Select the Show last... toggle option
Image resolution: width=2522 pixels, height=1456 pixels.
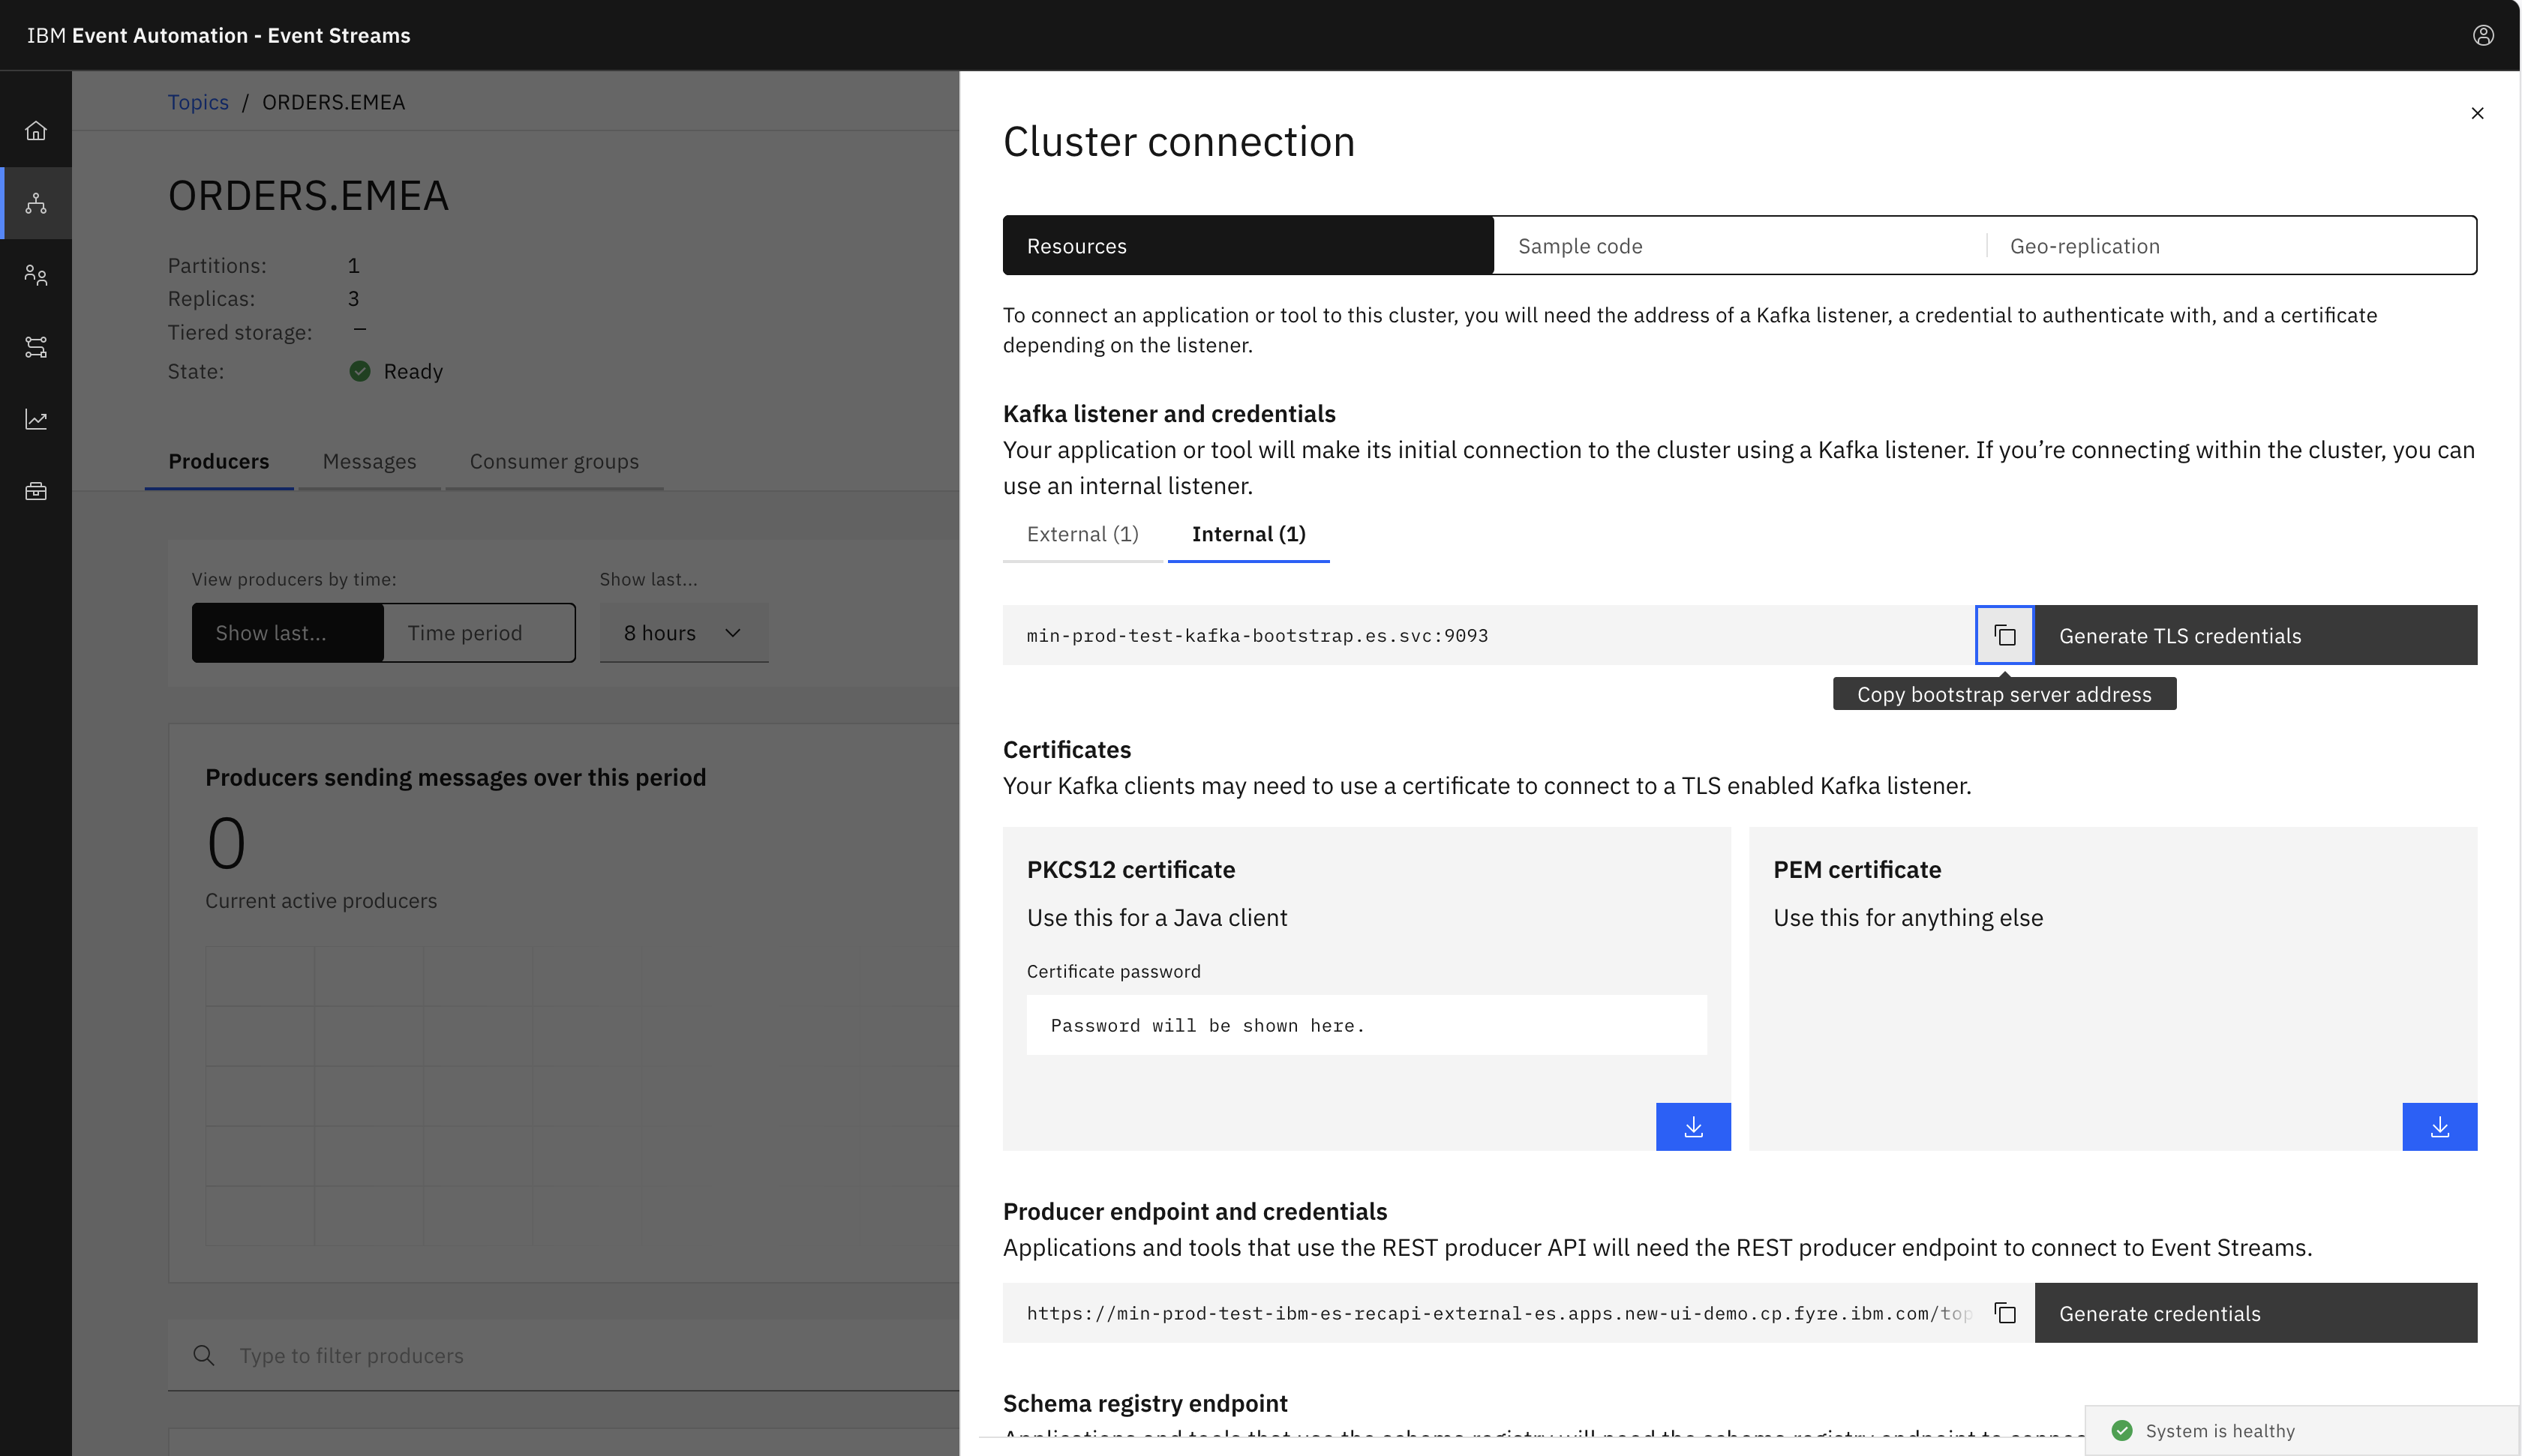click(288, 633)
